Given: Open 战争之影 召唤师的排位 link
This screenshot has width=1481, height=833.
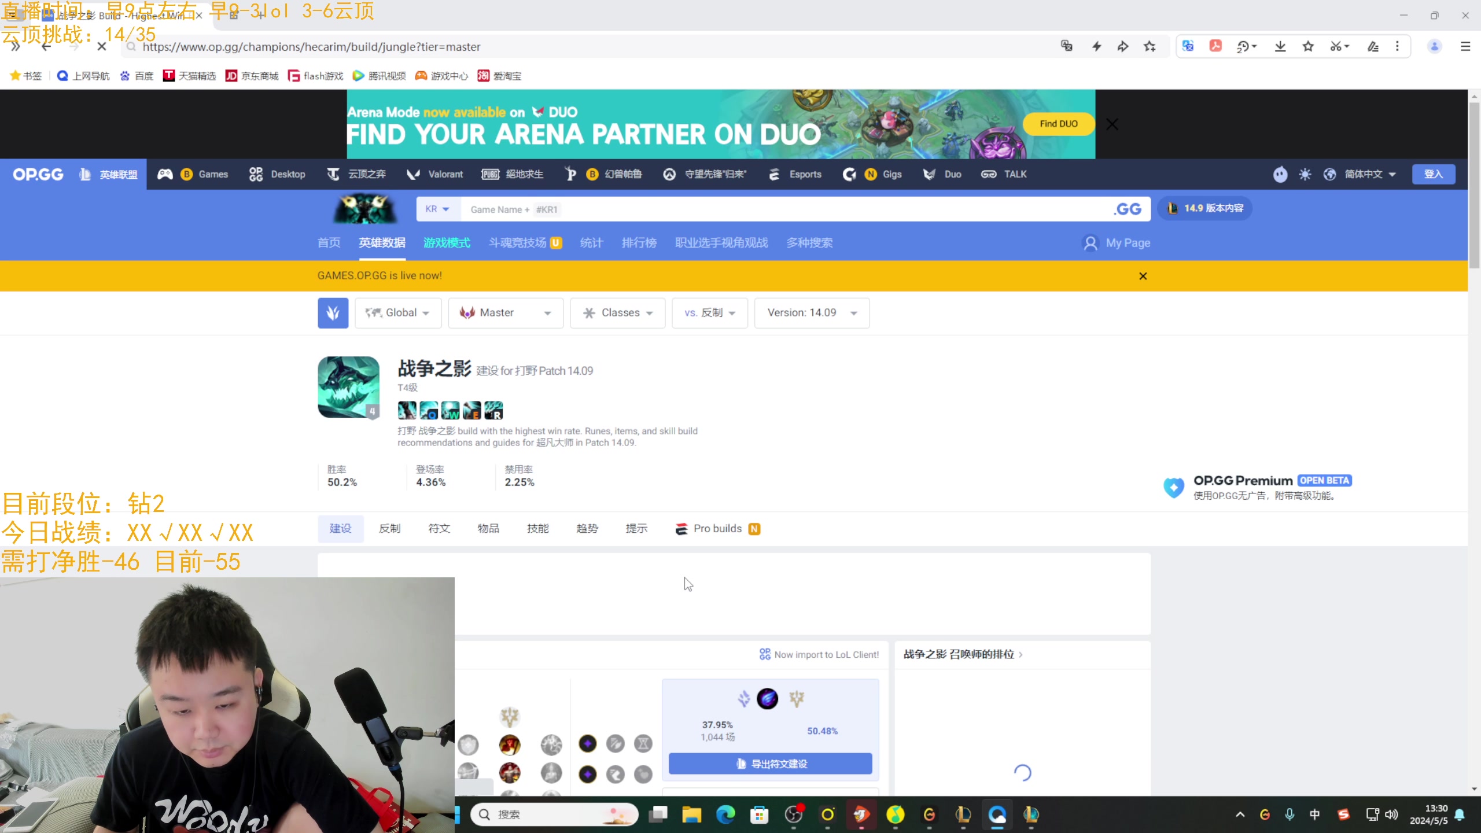Looking at the screenshot, I should (963, 654).
